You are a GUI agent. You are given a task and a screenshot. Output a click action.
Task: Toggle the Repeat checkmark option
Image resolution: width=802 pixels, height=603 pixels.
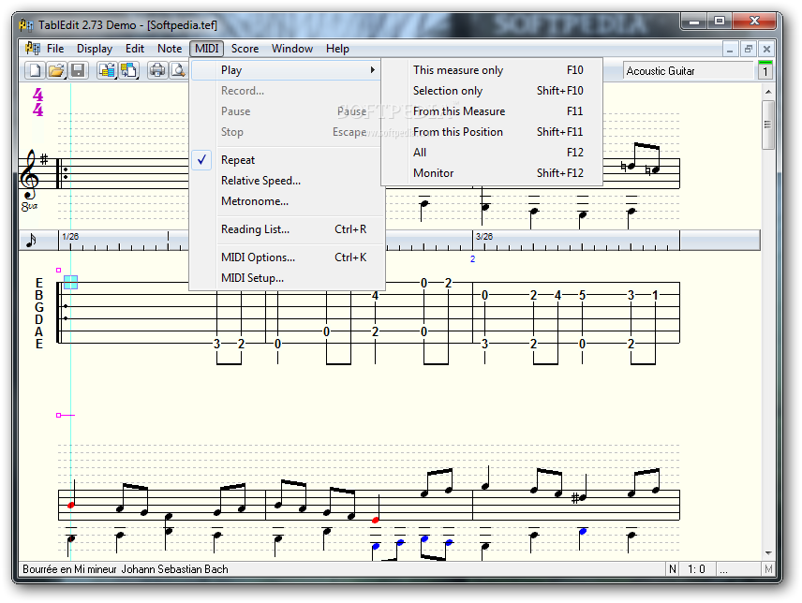click(x=202, y=159)
